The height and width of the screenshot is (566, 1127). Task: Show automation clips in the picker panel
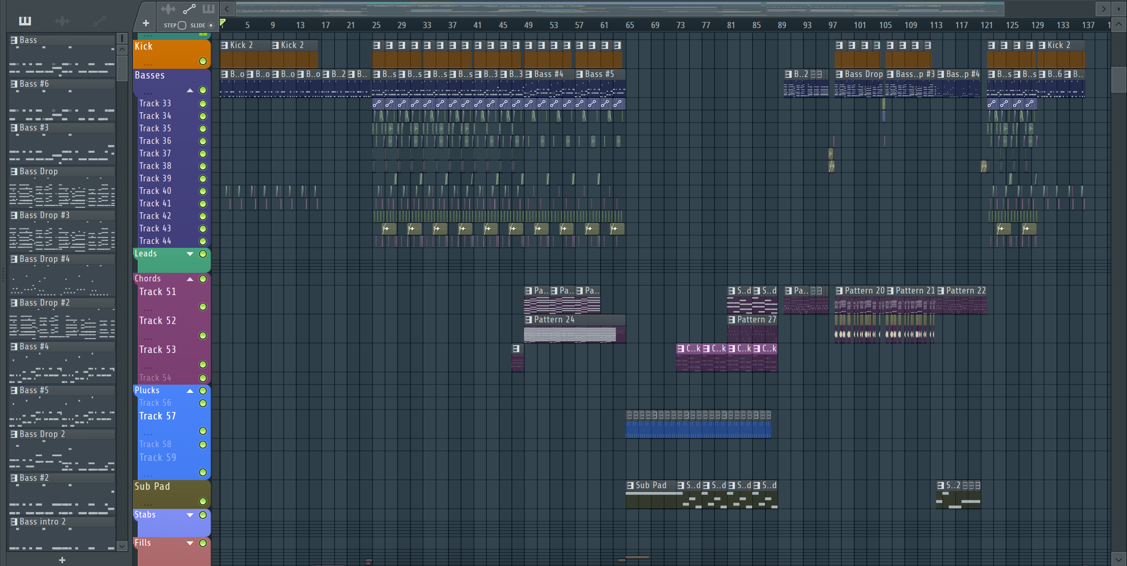click(100, 21)
